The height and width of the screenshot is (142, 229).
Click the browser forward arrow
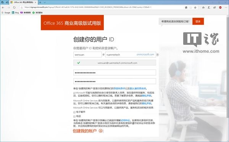tap(9, 8)
